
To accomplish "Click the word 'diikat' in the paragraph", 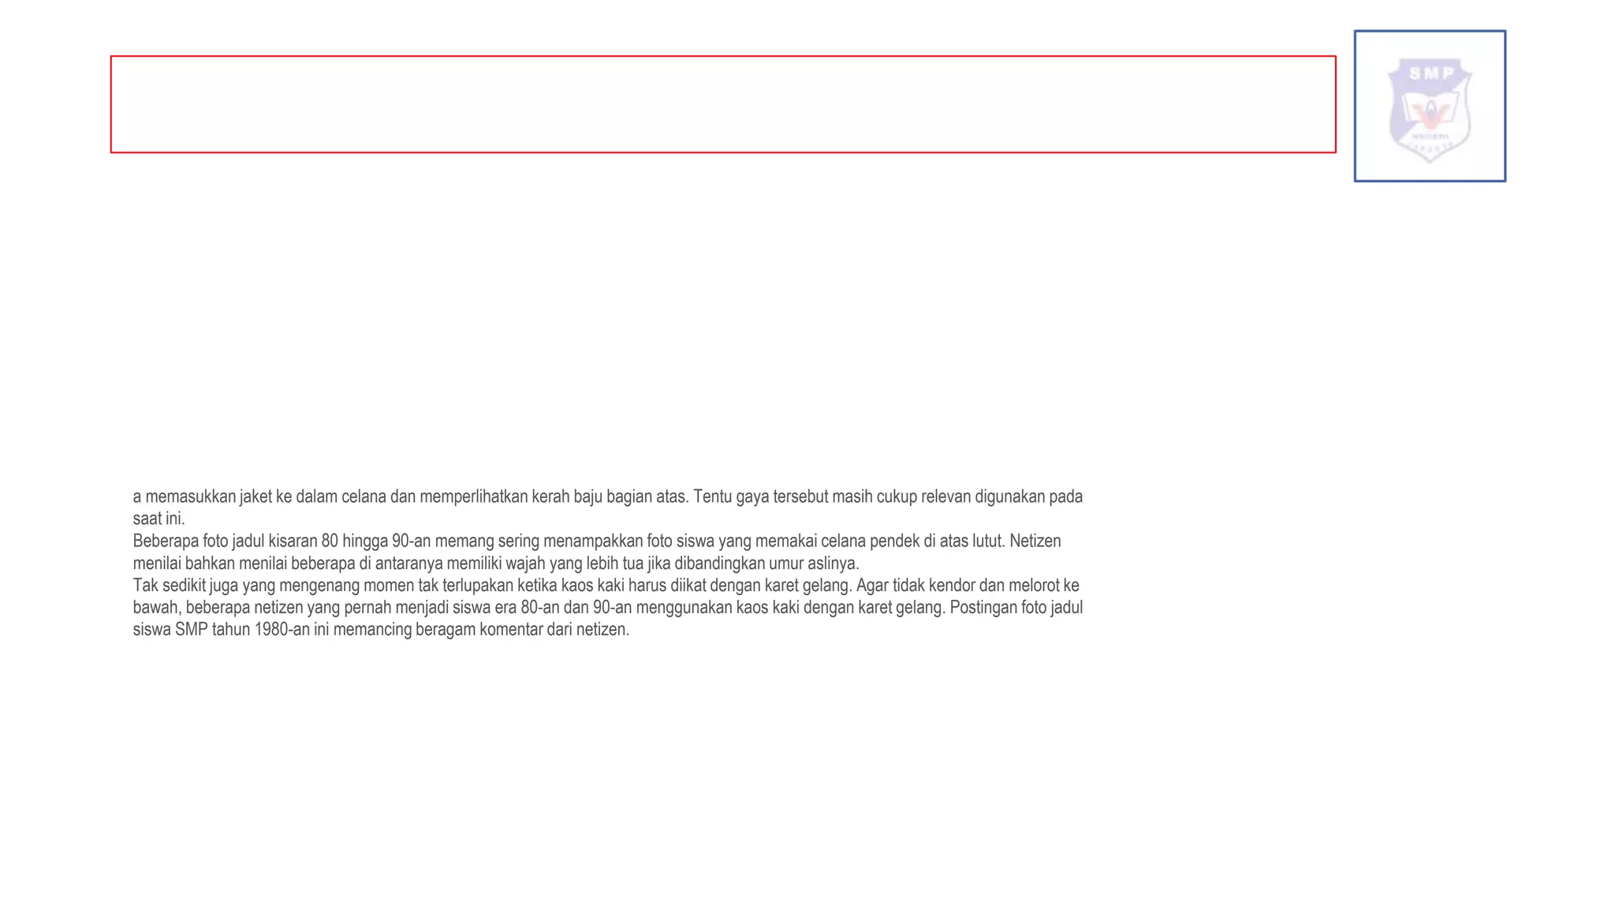I will click(x=688, y=586).
